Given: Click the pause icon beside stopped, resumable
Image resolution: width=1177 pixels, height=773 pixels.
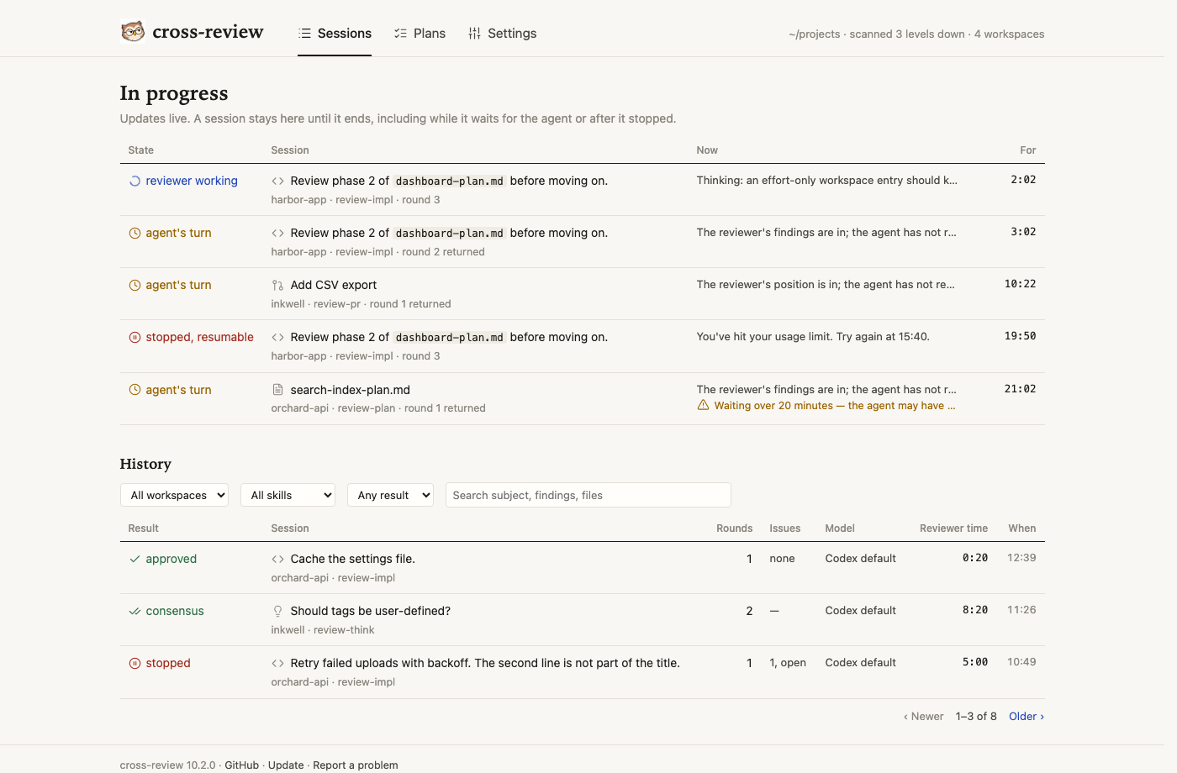Looking at the screenshot, I should pyautogui.click(x=135, y=337).
